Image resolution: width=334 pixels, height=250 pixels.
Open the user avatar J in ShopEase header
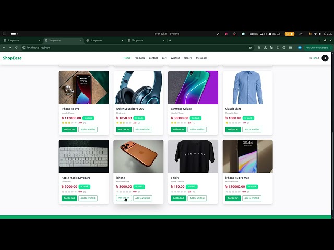325,58
